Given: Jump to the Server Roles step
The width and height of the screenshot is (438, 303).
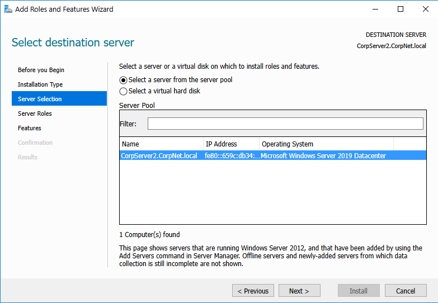Looking at the screenshot, I should [35, 113].
